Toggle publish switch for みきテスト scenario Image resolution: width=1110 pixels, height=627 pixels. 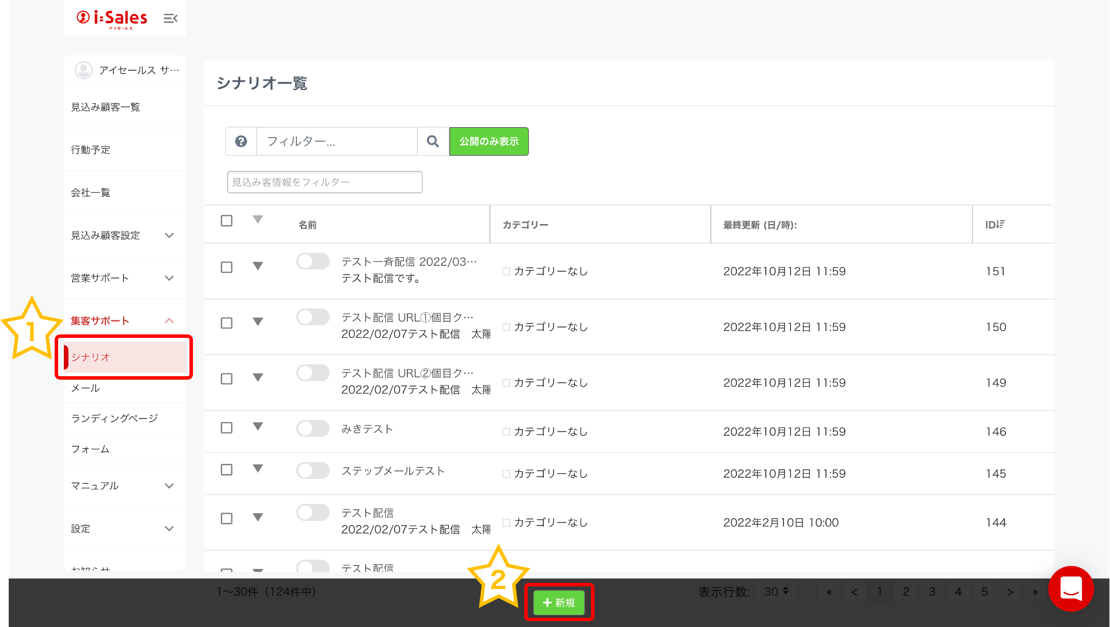coord(313,429)
